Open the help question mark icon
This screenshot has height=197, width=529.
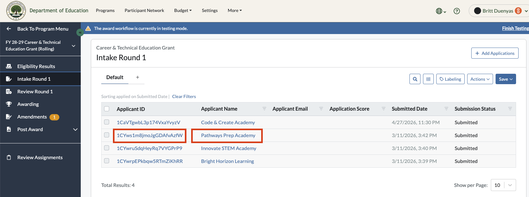click(x=456, y=11)
